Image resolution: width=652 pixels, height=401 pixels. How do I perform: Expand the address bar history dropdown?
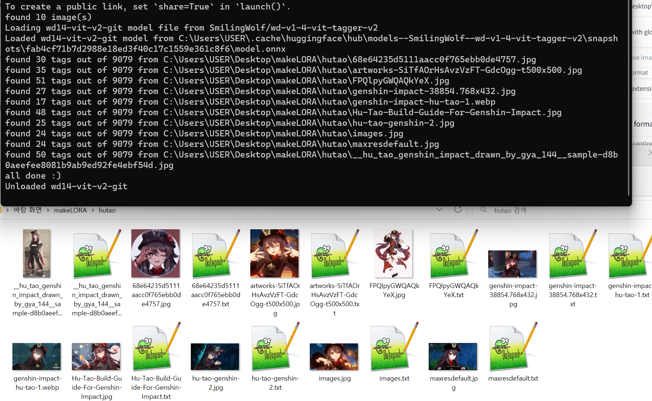[x=439, y=210]
